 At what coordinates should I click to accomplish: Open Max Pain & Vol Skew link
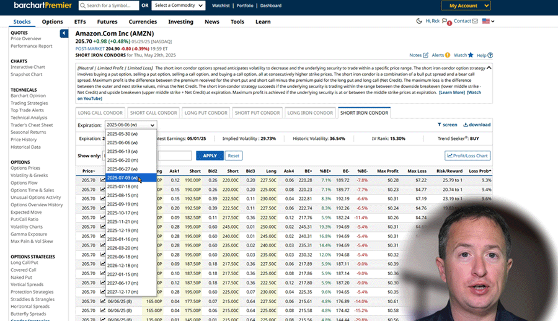tap(32, 241)
